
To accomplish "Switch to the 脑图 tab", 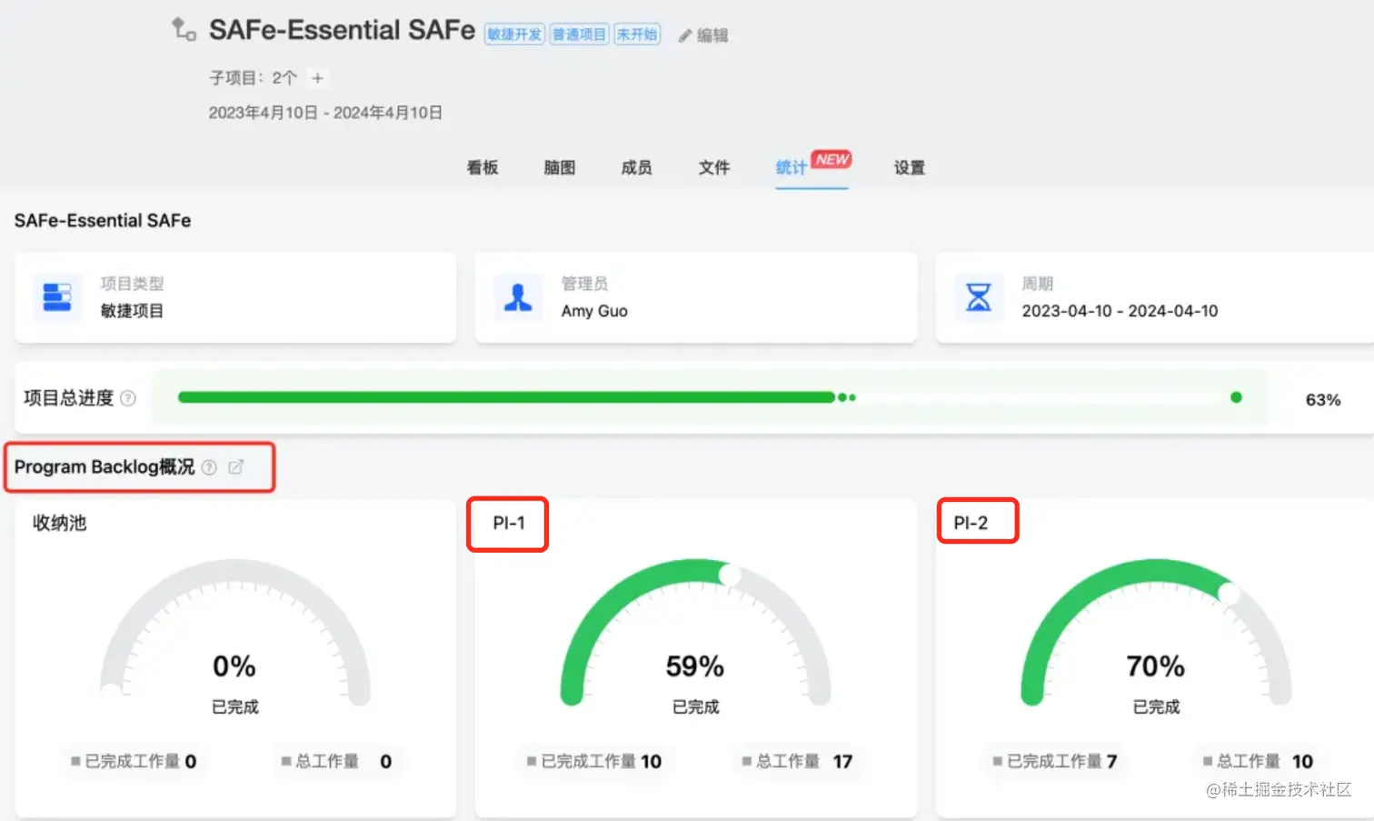I will (560, 167).
